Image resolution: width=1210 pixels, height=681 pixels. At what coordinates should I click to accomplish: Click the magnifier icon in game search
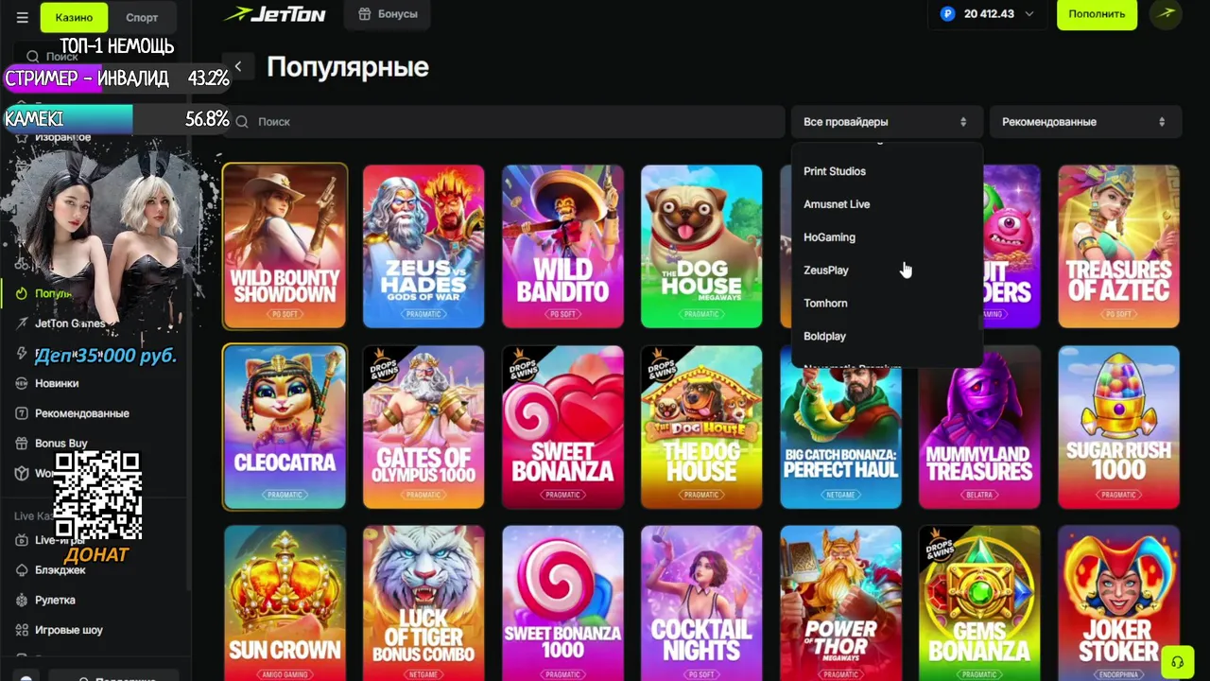click(x=242, y=122)
